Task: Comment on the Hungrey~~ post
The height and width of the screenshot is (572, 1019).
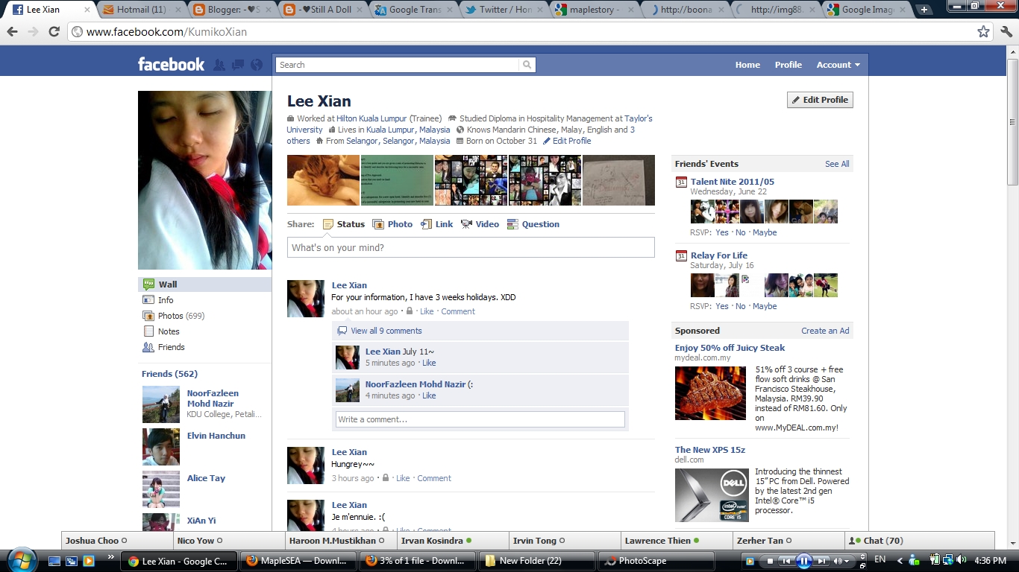Action: pos(434,478)
